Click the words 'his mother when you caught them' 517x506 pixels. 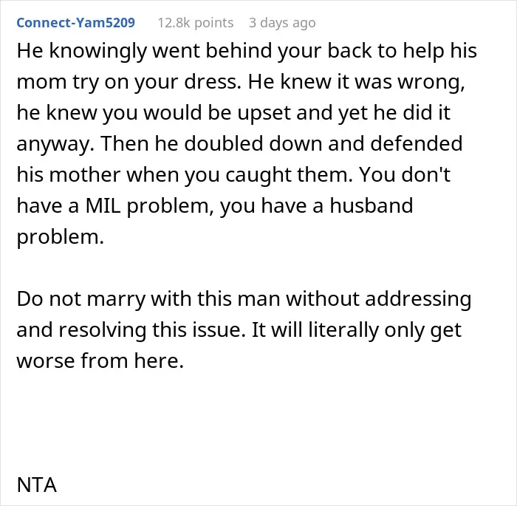click(x=185, y=176)
